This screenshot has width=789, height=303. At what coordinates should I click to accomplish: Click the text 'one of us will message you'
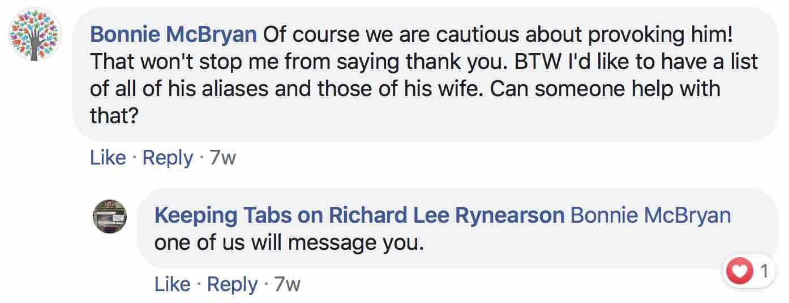coord(289,243)
